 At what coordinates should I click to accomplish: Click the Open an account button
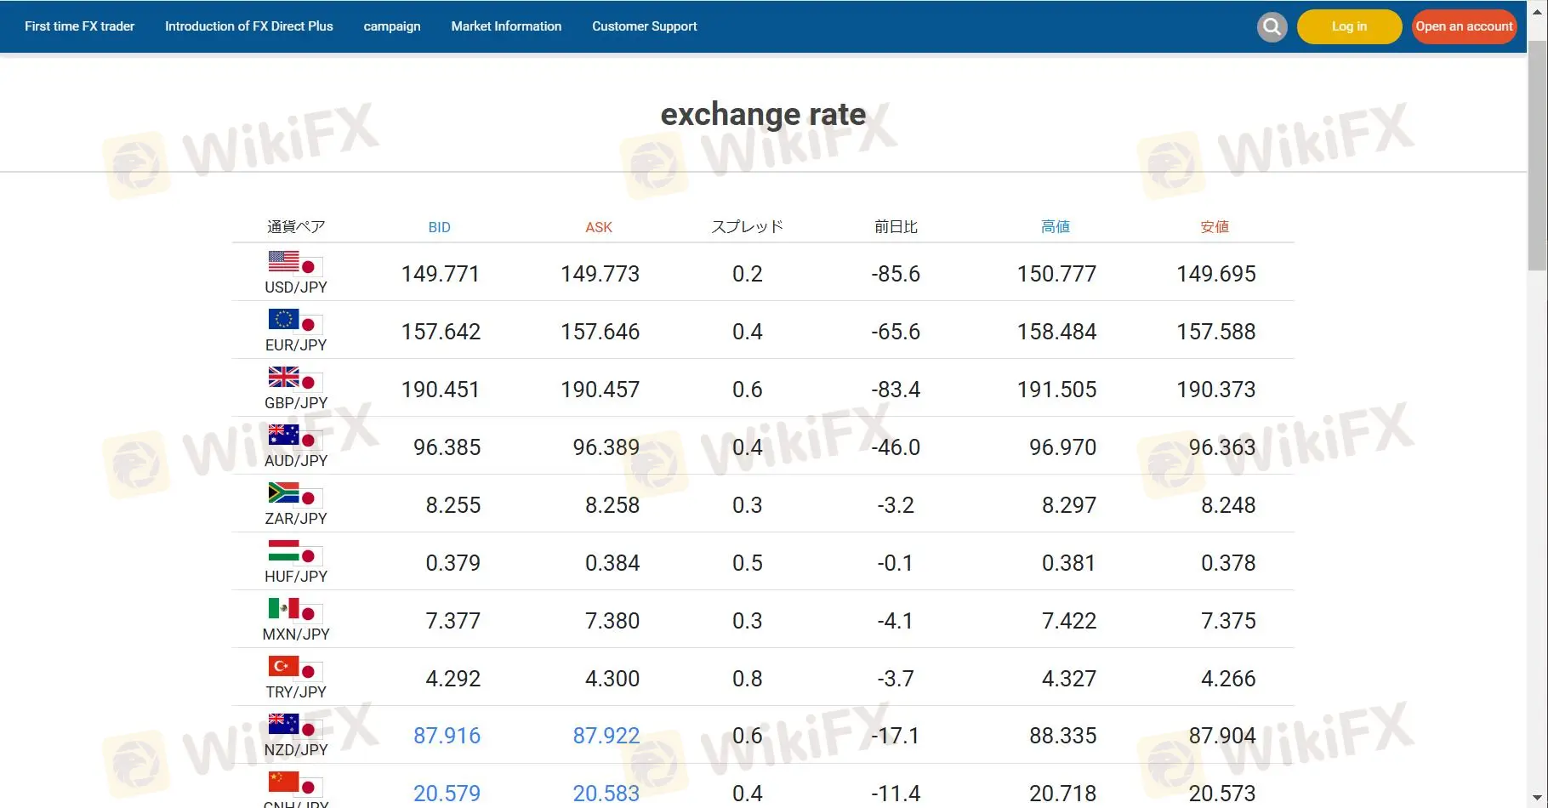click(1464, 26)
